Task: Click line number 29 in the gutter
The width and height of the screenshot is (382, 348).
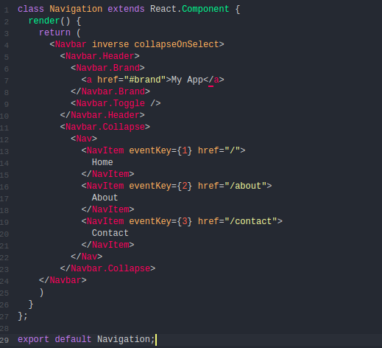Action: (x=4, y=341)
